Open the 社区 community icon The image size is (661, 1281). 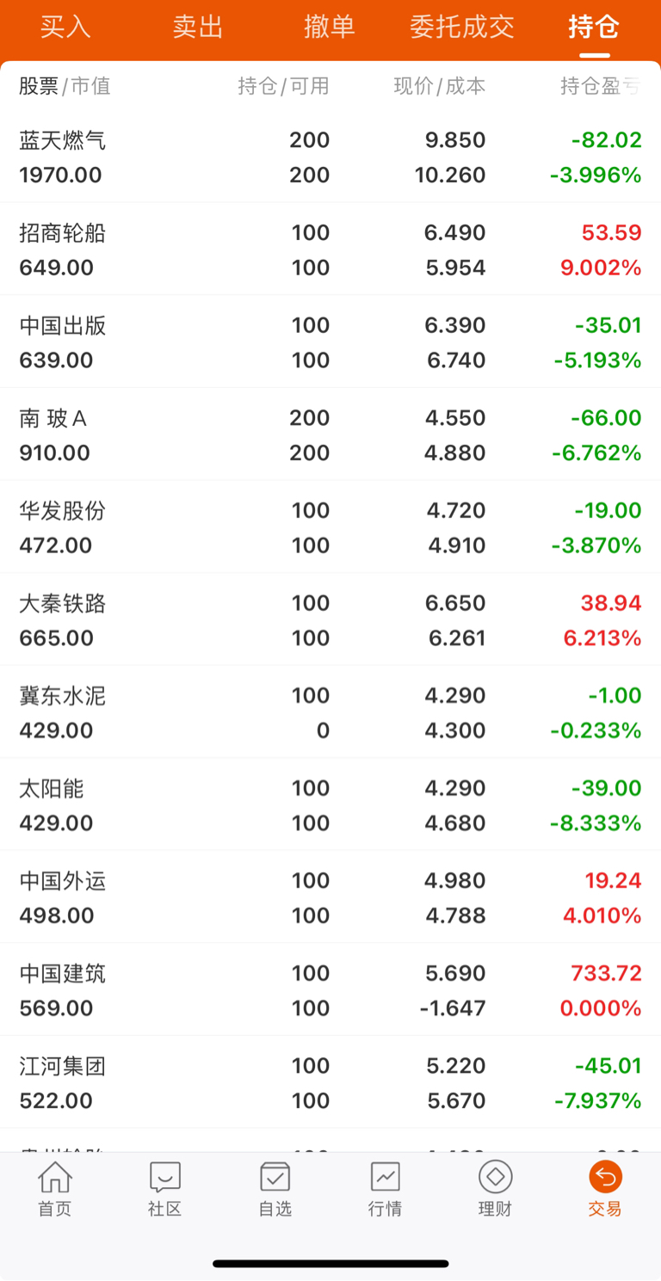(165, 1177)
